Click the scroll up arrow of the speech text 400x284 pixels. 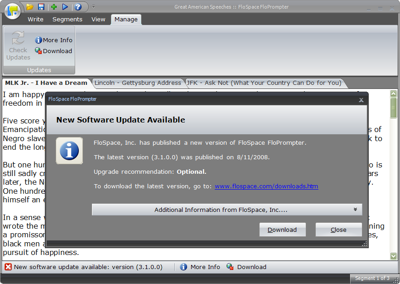click(393, 93)
